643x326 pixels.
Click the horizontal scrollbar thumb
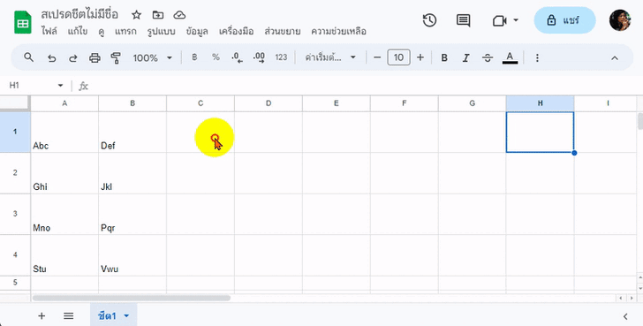tap(132, 298)
